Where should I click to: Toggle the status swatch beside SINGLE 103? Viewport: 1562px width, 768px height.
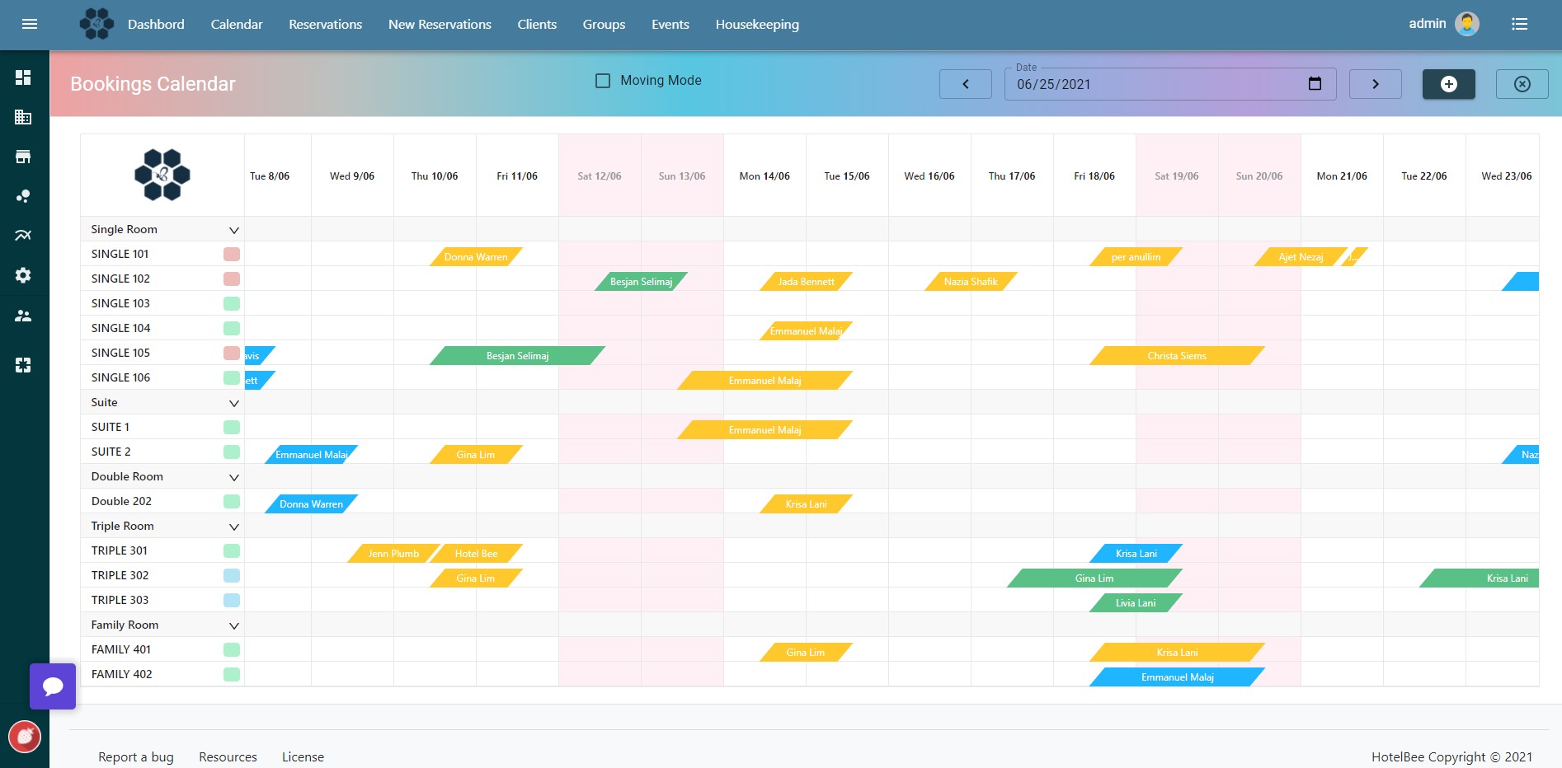[x=231, y=303]
